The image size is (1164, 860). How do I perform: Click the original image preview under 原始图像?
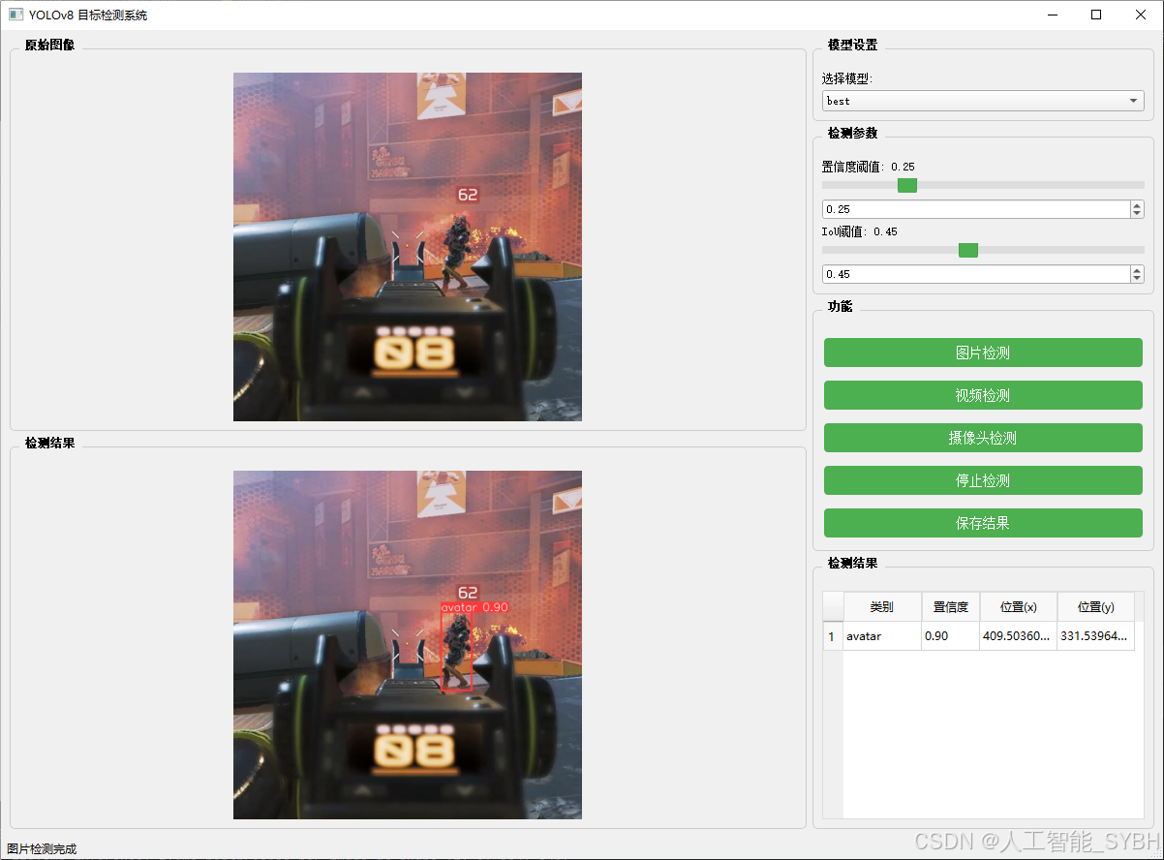click(408, 247)
